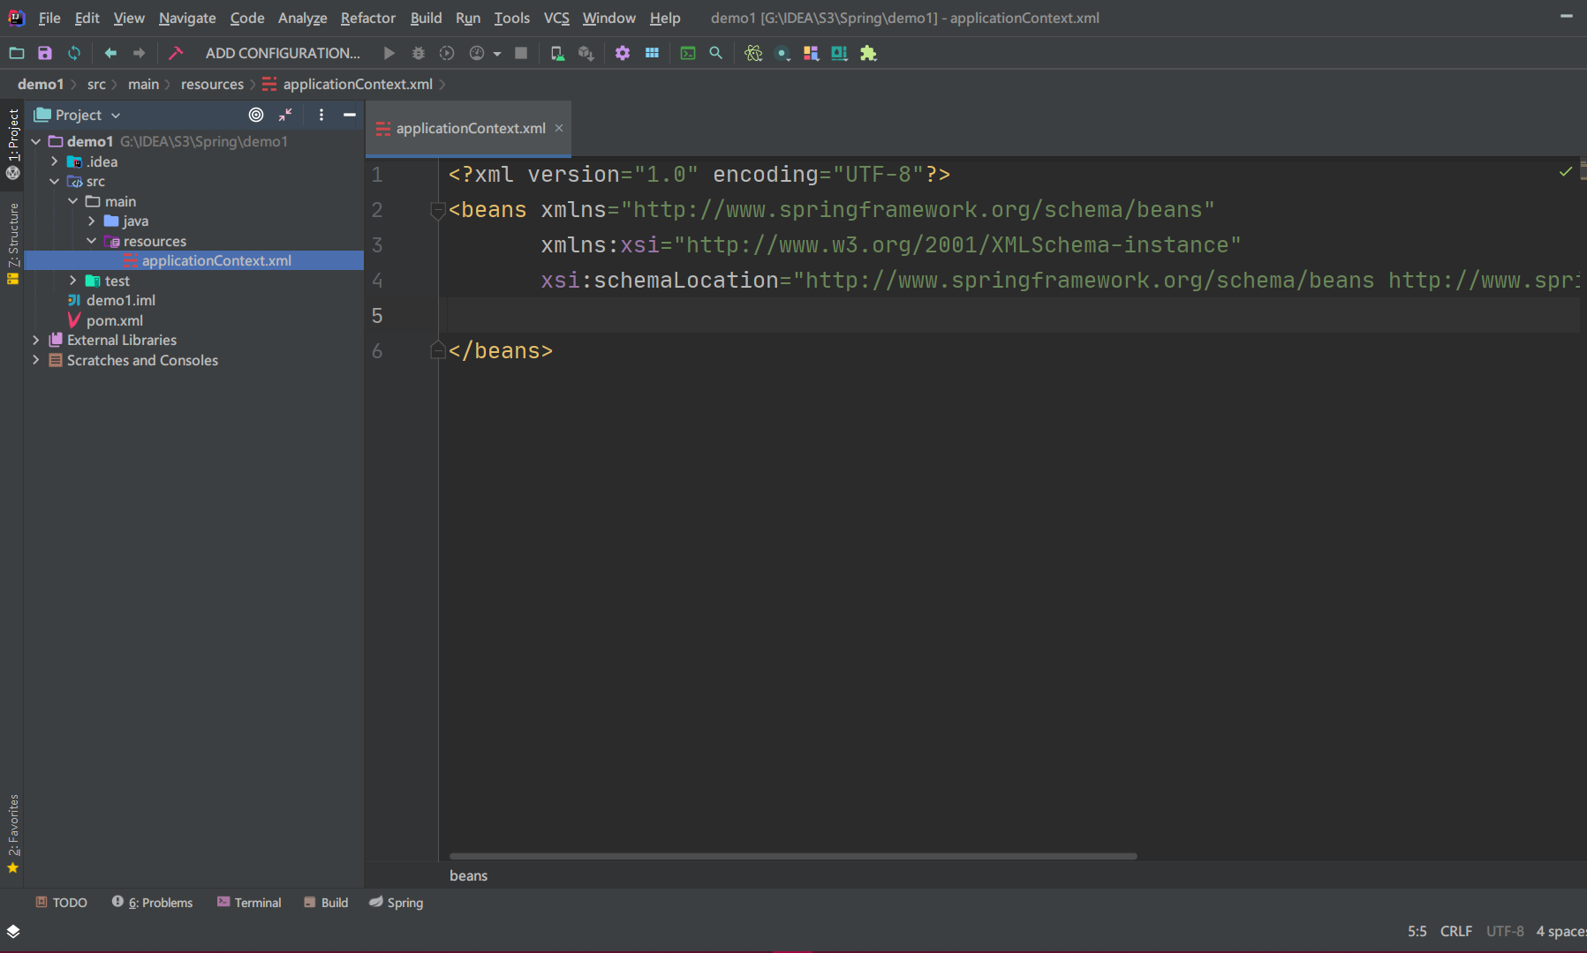Open the Spring tool window
Viewport: 1587px width, 953px height.
pyautogui.click(x=397, y=903)
